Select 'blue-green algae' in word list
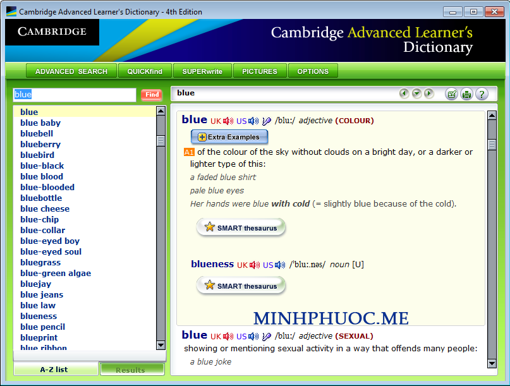Image resolution: width=510 pixels, height=386 pixels. click(56, 273)
